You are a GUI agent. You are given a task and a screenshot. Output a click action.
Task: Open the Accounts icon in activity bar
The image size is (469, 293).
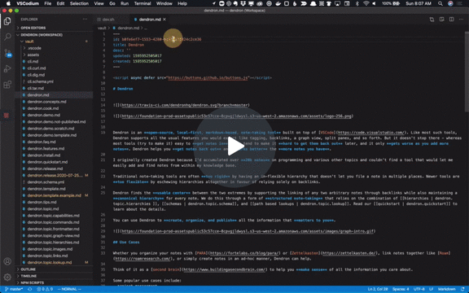pyautogui.click(x=7, y=261)
